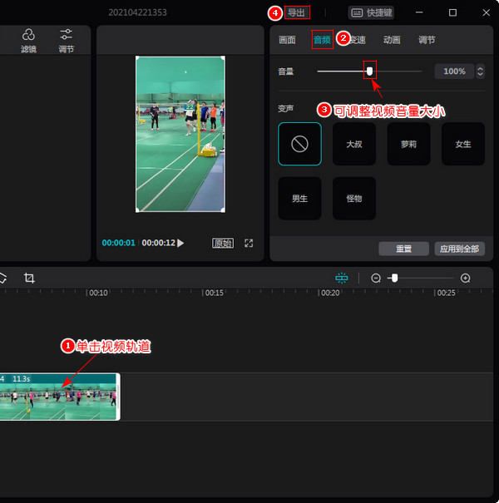The image size is (499, 503).
Task: Click the 原始 original ratio button
Action: [223, 243]
